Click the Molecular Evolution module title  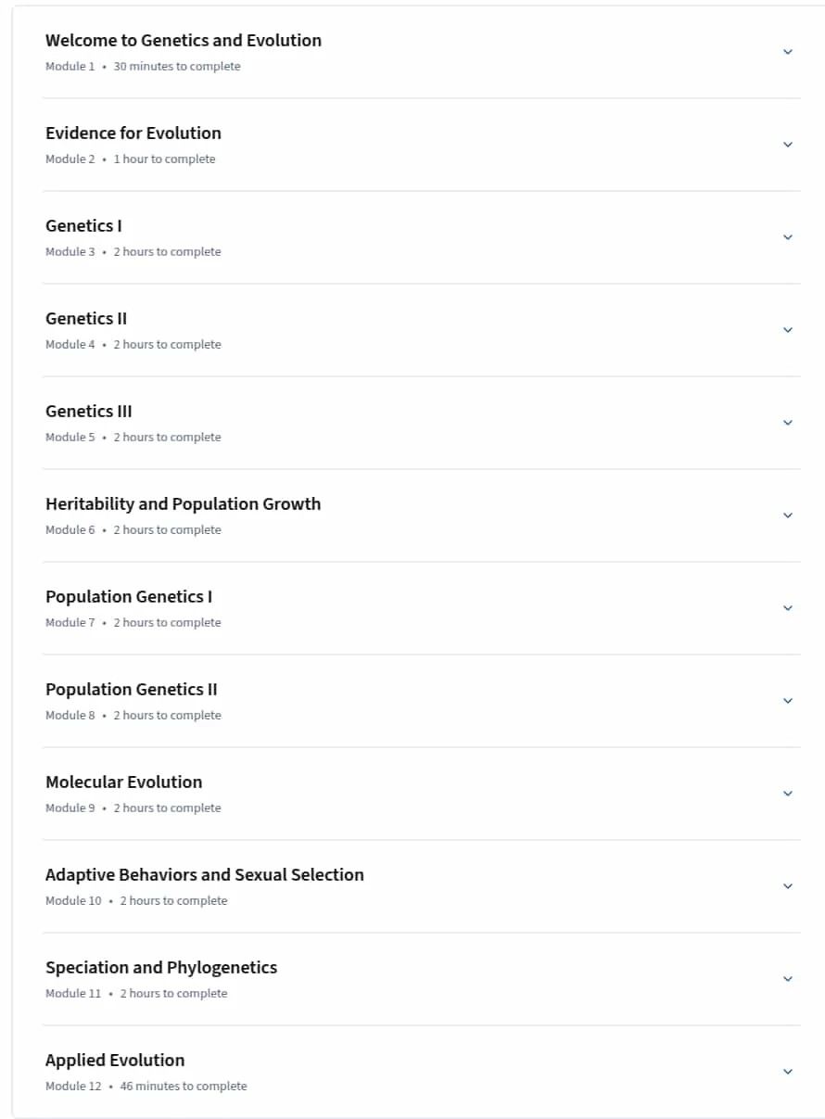tap(124, 782)
